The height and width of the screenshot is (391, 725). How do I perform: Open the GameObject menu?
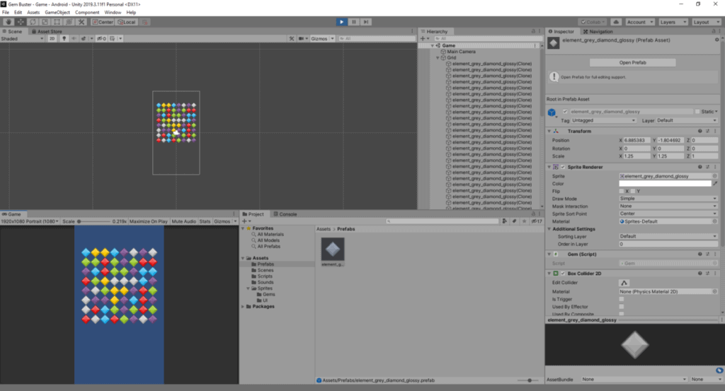(x=56, y=13)
